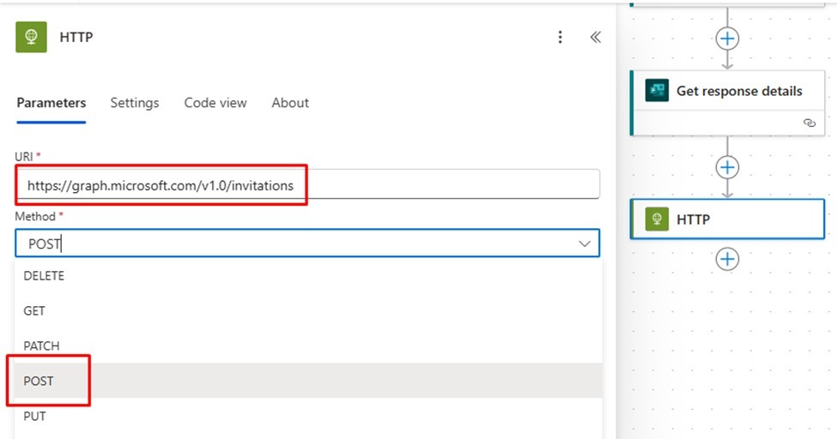Screen dimensions: 837x439
Task: Click inside the URI input field
Action: coord(307,184)
